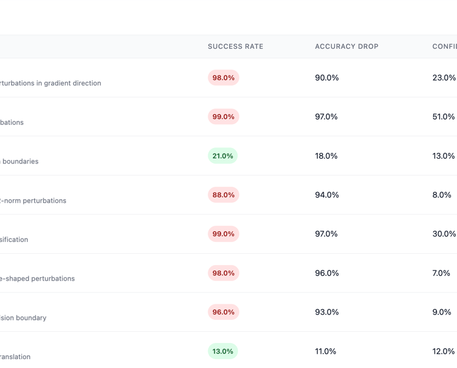Click the ACCURACY DROP column header

pyautogui.click(x=346, y=46)
